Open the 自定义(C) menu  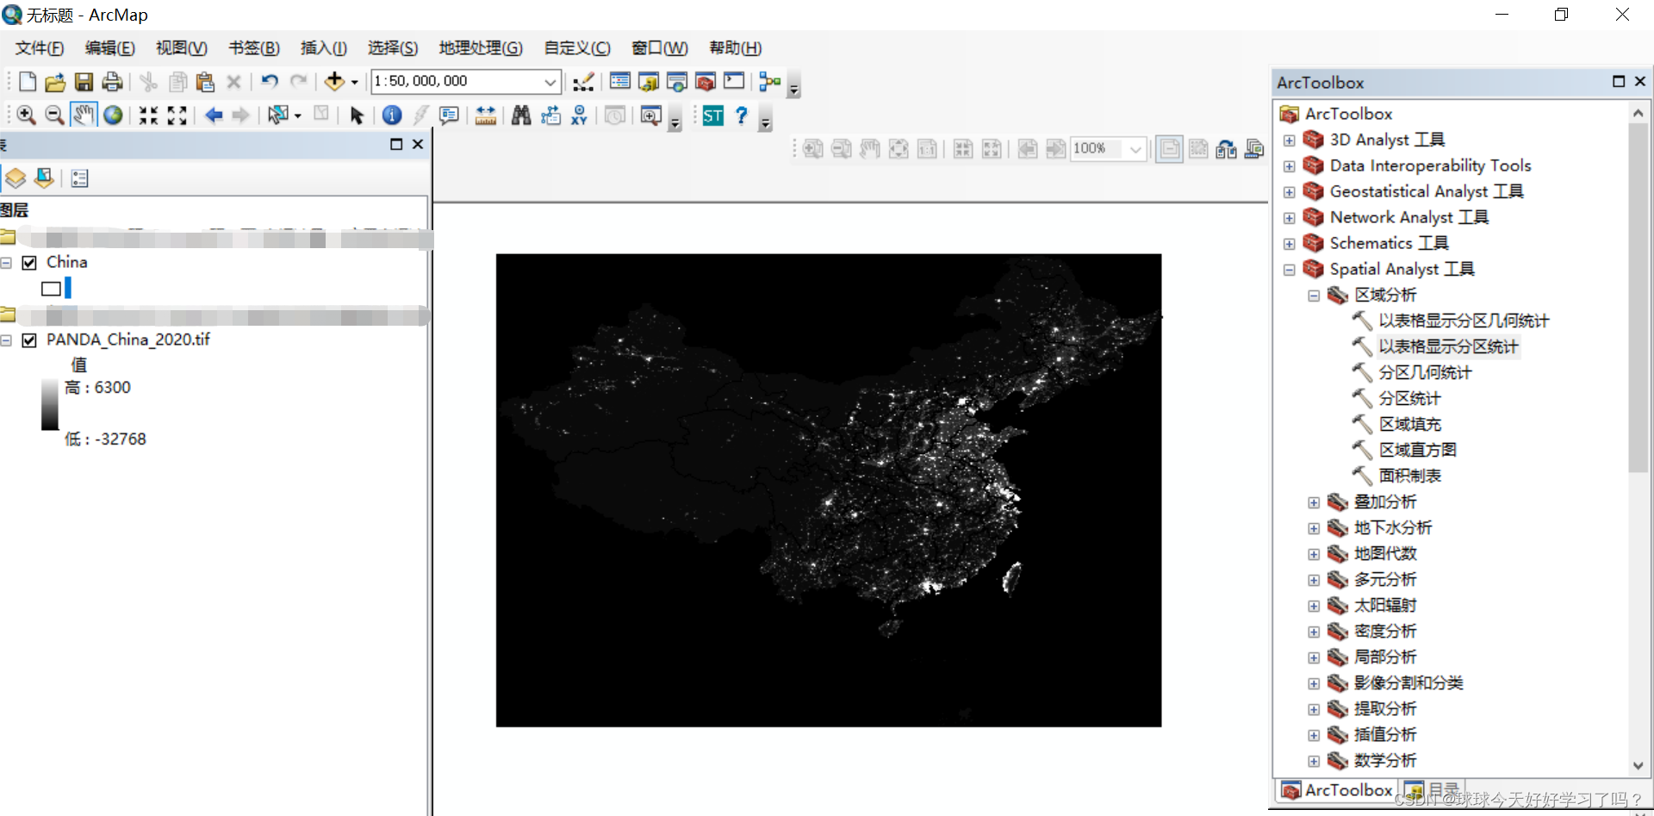pos(577,48)
